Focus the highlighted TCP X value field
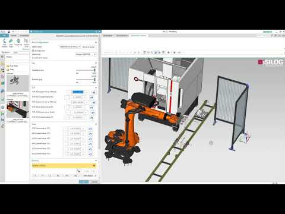The image size is (285, 214). 78,92
